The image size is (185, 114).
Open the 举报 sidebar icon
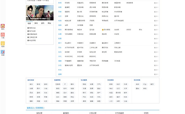coord(3,52)
